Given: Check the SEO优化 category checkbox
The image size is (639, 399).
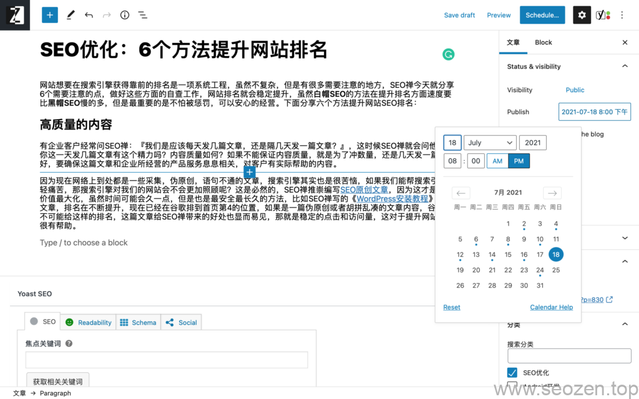Looking at the screenshot, I should pos(512,372).
